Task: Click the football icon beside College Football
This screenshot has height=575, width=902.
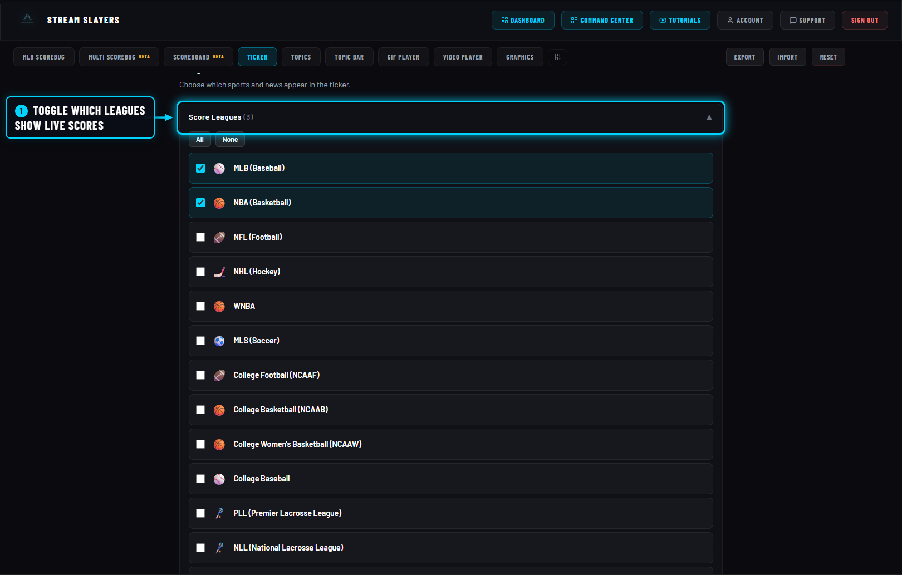Action: pos(219,375)
